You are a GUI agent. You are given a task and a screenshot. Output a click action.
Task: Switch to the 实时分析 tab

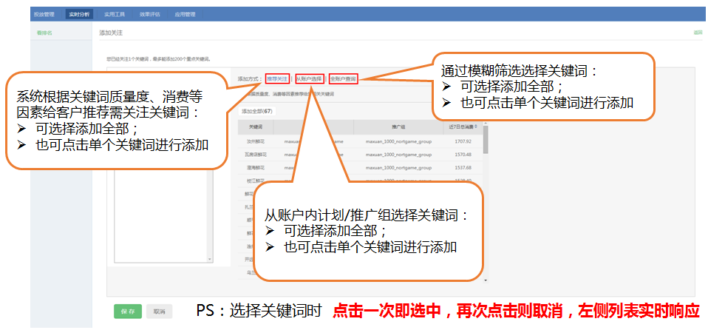pyautogui.click(x=79, y=14)
